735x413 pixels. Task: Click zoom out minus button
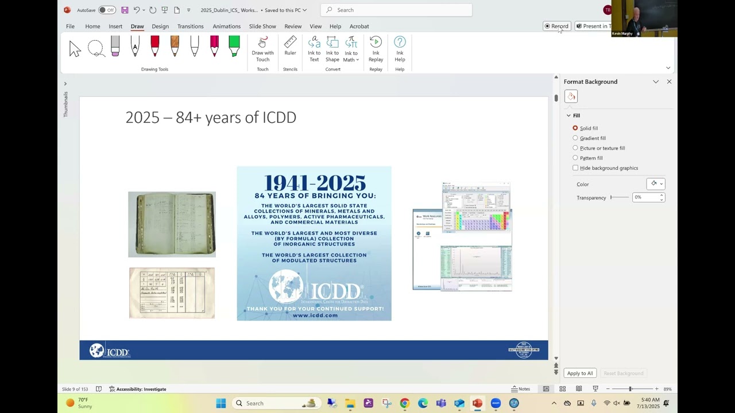pos(608,389)
